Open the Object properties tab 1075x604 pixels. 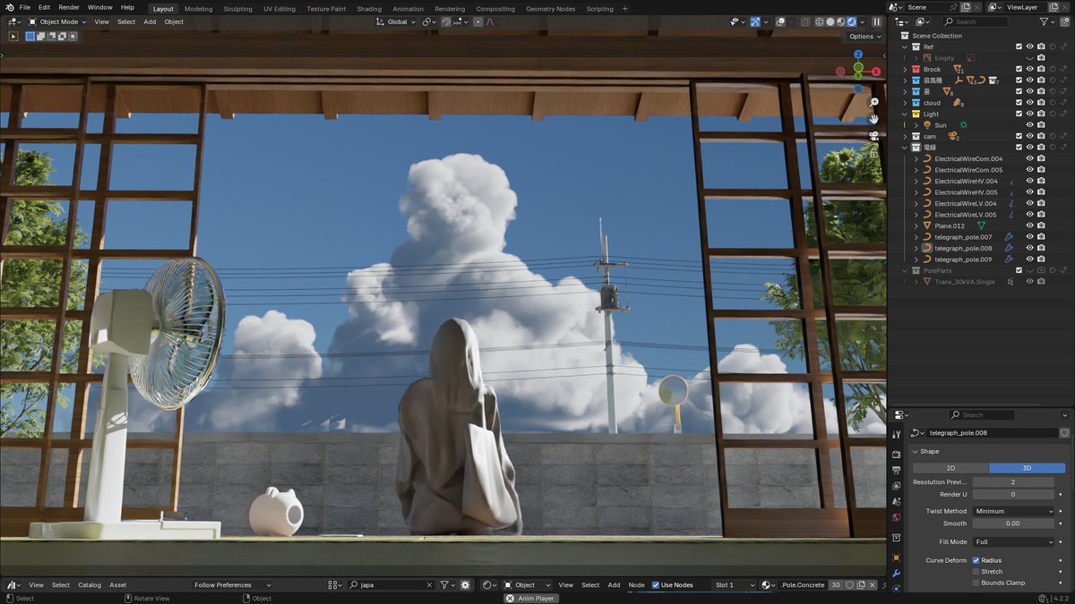tap(896, 557)
